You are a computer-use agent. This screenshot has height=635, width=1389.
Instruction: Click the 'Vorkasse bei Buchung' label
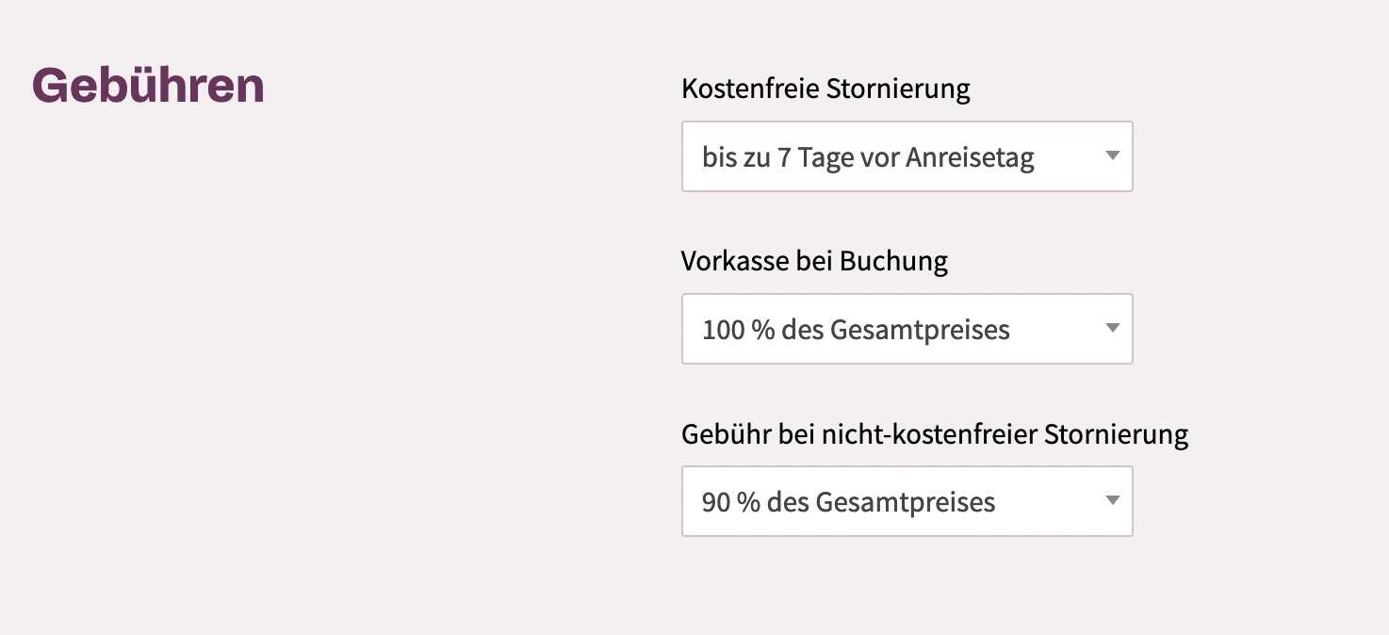click(x=814, y=261)
